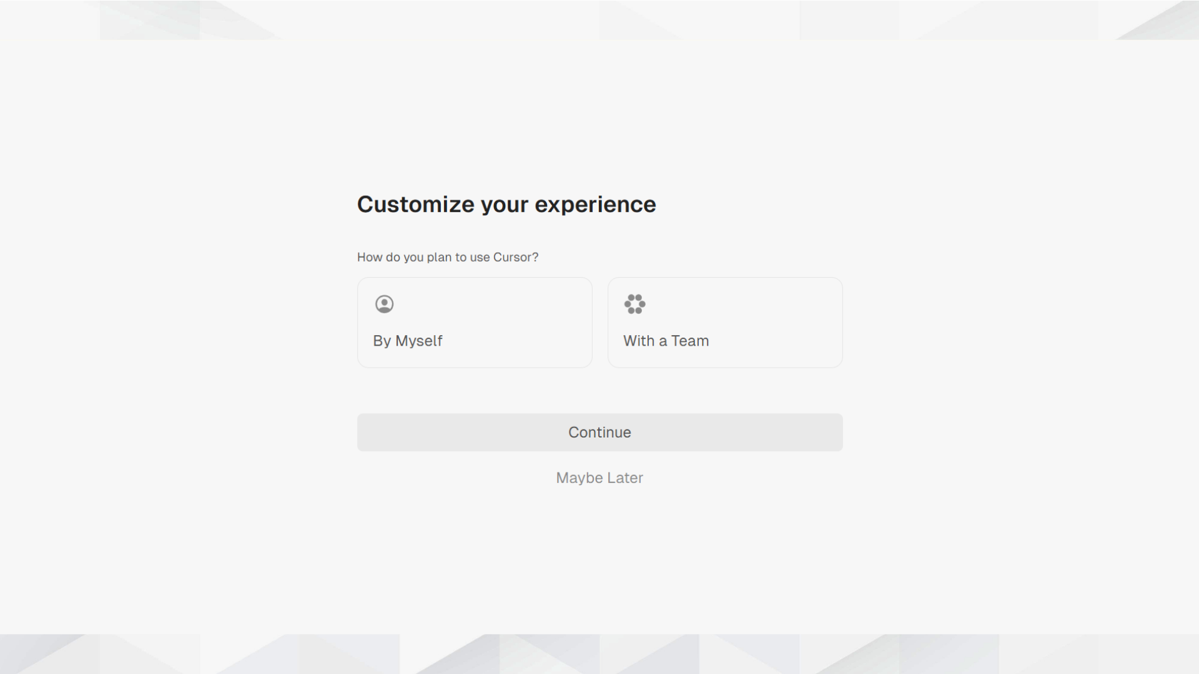The width and height of the screenshot is (1199, 674).
Task: Select the By Myself option card
Action: pyautogui.click(x=475, y=323)
